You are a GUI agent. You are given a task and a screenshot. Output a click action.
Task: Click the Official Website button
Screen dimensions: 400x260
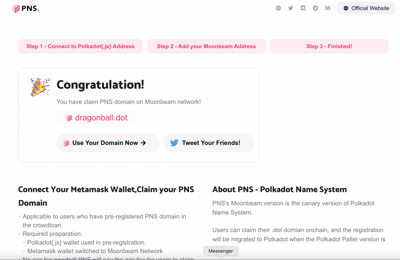coord(366,8)
